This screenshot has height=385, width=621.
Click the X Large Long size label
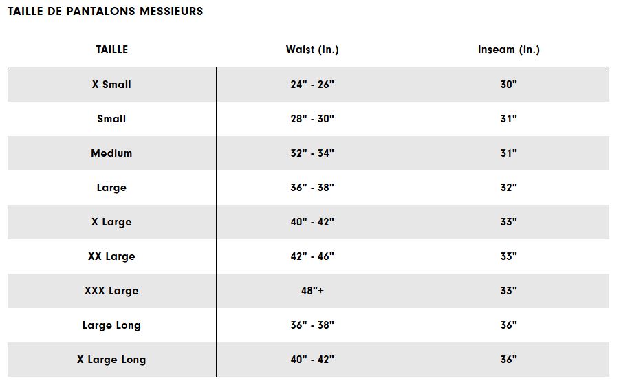pyautogui.click(x=111, y=360)
